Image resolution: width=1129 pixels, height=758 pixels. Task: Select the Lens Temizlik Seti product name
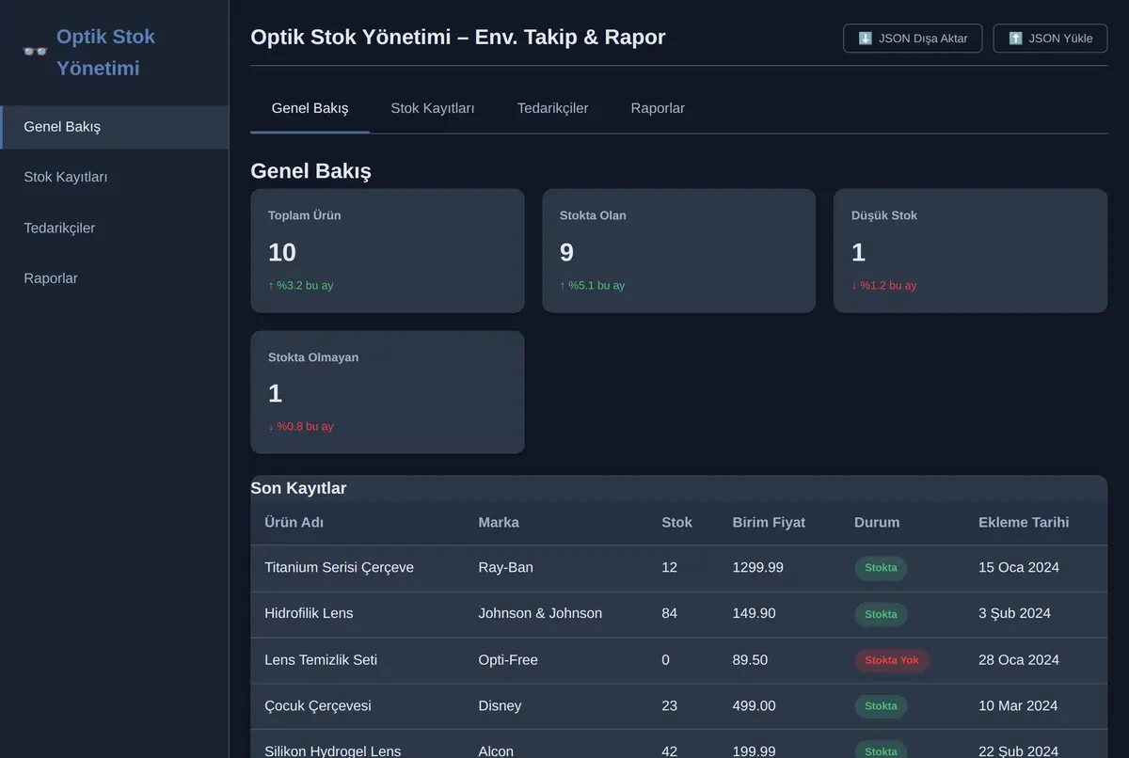click(x=321, y=660)
